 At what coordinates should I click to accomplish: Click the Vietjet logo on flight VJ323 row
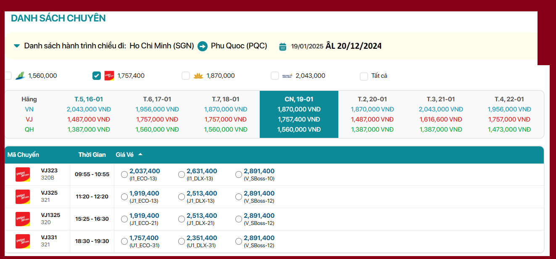(23, 174)
